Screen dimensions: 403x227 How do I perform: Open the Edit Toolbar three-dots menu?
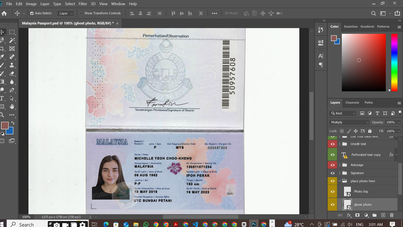[12, 115]
